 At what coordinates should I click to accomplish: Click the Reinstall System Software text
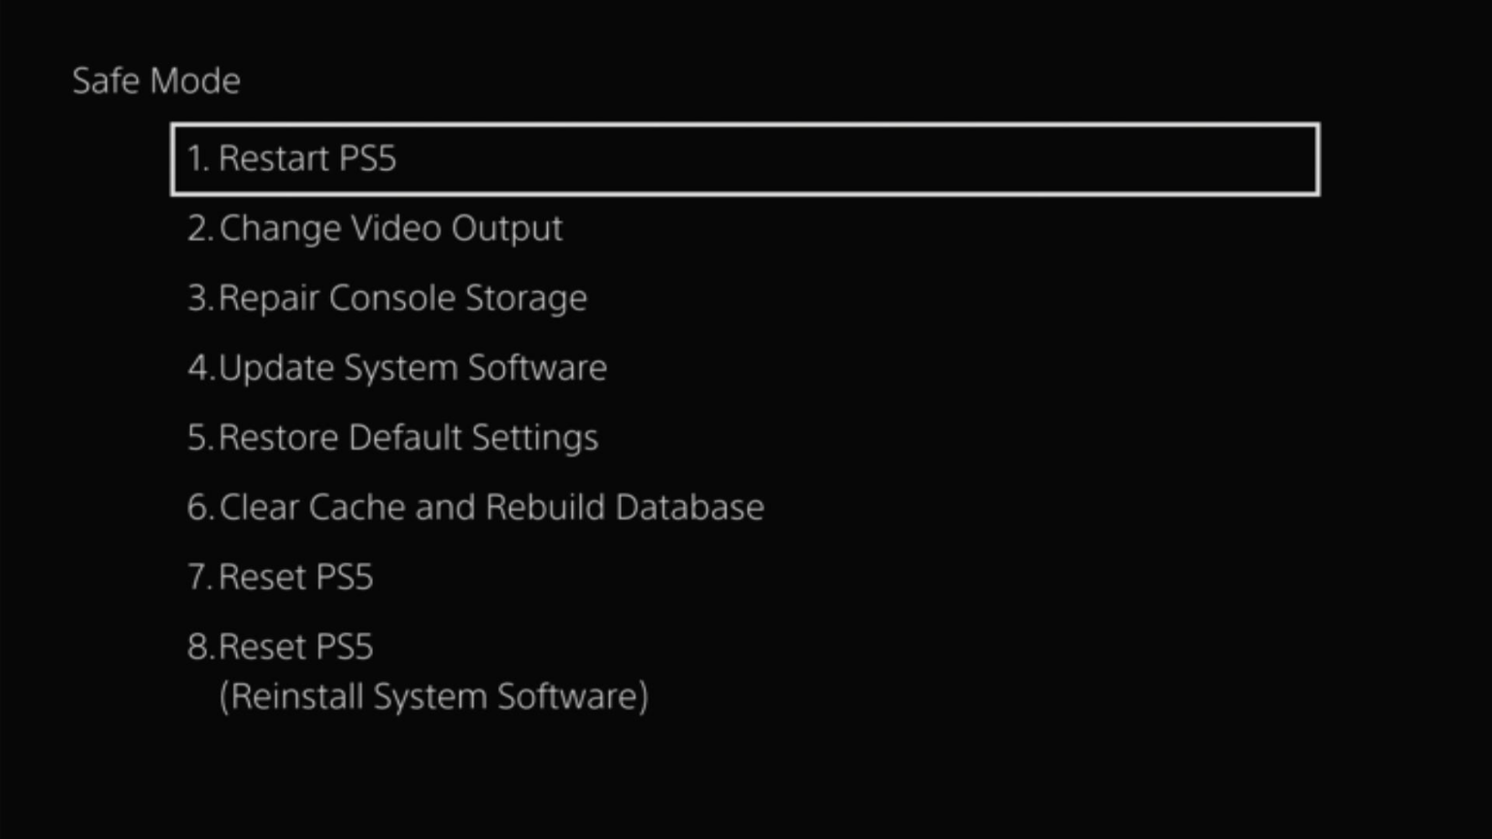coord(434,695)
